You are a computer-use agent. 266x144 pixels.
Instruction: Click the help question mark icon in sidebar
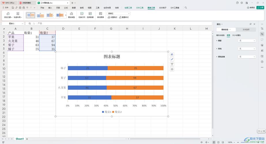pos(262,62)
